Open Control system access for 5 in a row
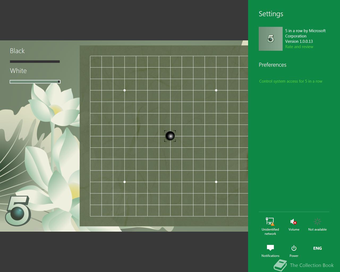The image size is (340, 272). point(291,81)
